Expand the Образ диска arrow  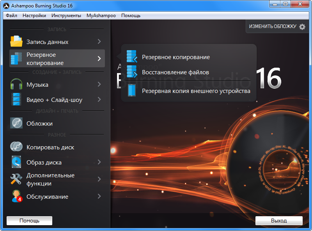(99, 162)
